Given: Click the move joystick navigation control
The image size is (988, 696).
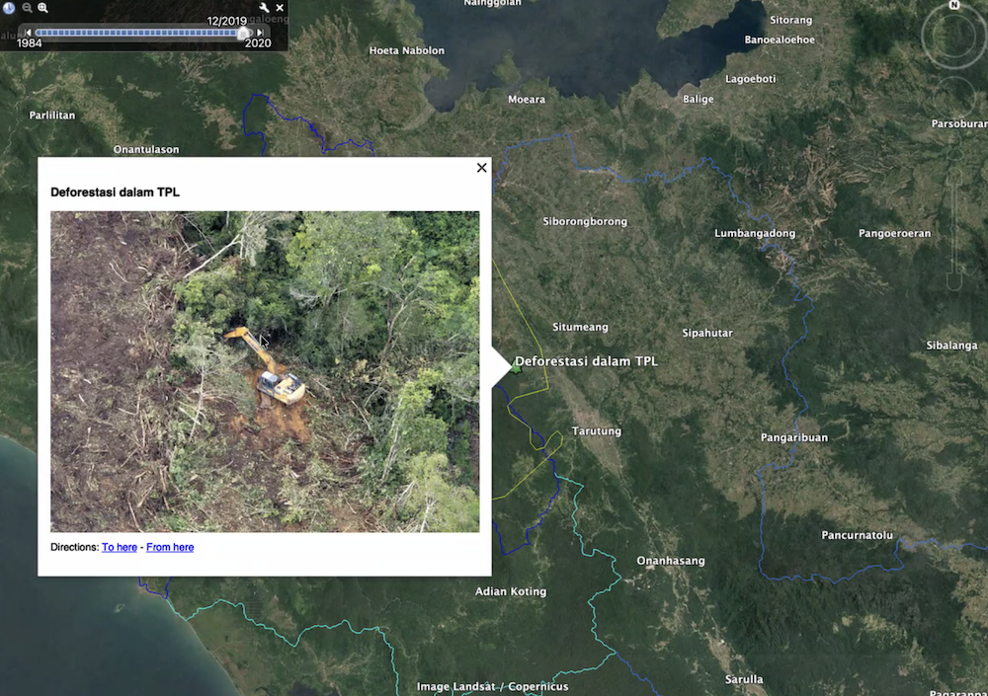Looking at the screenshot, I should pos(954,99).
